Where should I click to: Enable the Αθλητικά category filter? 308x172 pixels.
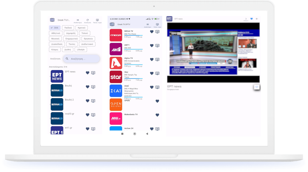(56, 33)
